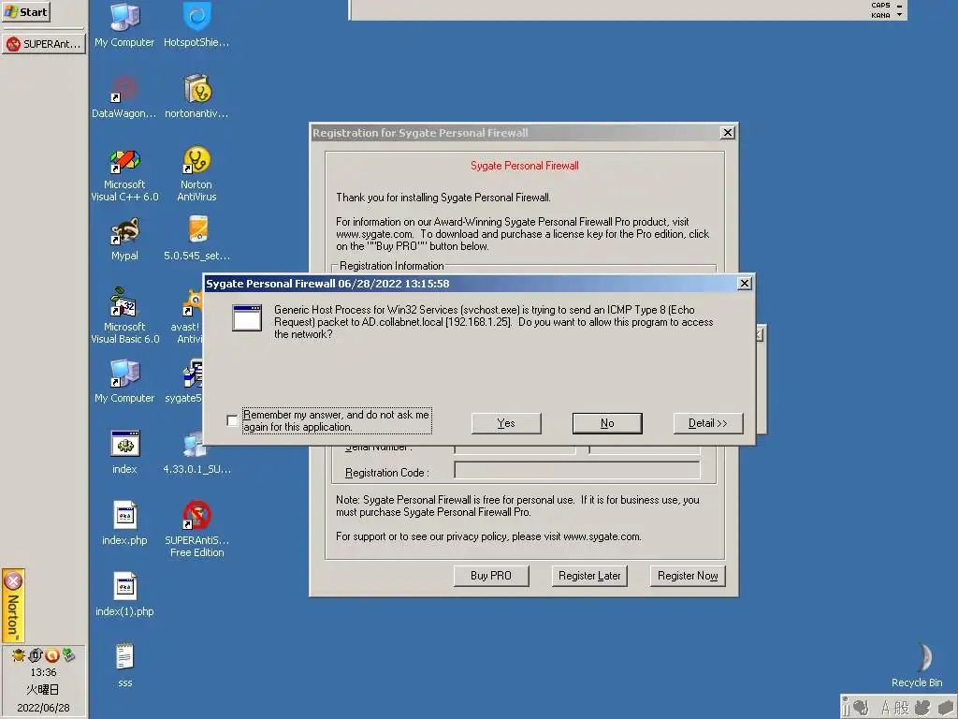The height and width of the screenshot is (719, 958).
Task: Click the program window icon in firewall alert
Action: pyautogui.click(x=247, y=318)
